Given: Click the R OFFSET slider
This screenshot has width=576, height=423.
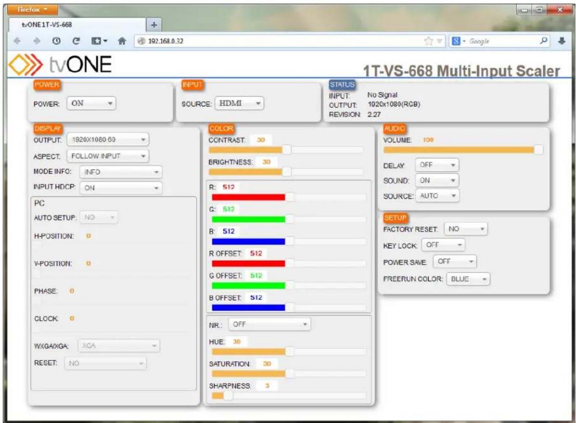Looking at the screenshot, I should (x=289, y=263).
